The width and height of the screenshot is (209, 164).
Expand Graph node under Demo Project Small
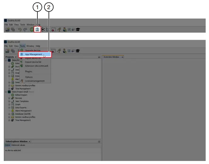tap(9, 104)
